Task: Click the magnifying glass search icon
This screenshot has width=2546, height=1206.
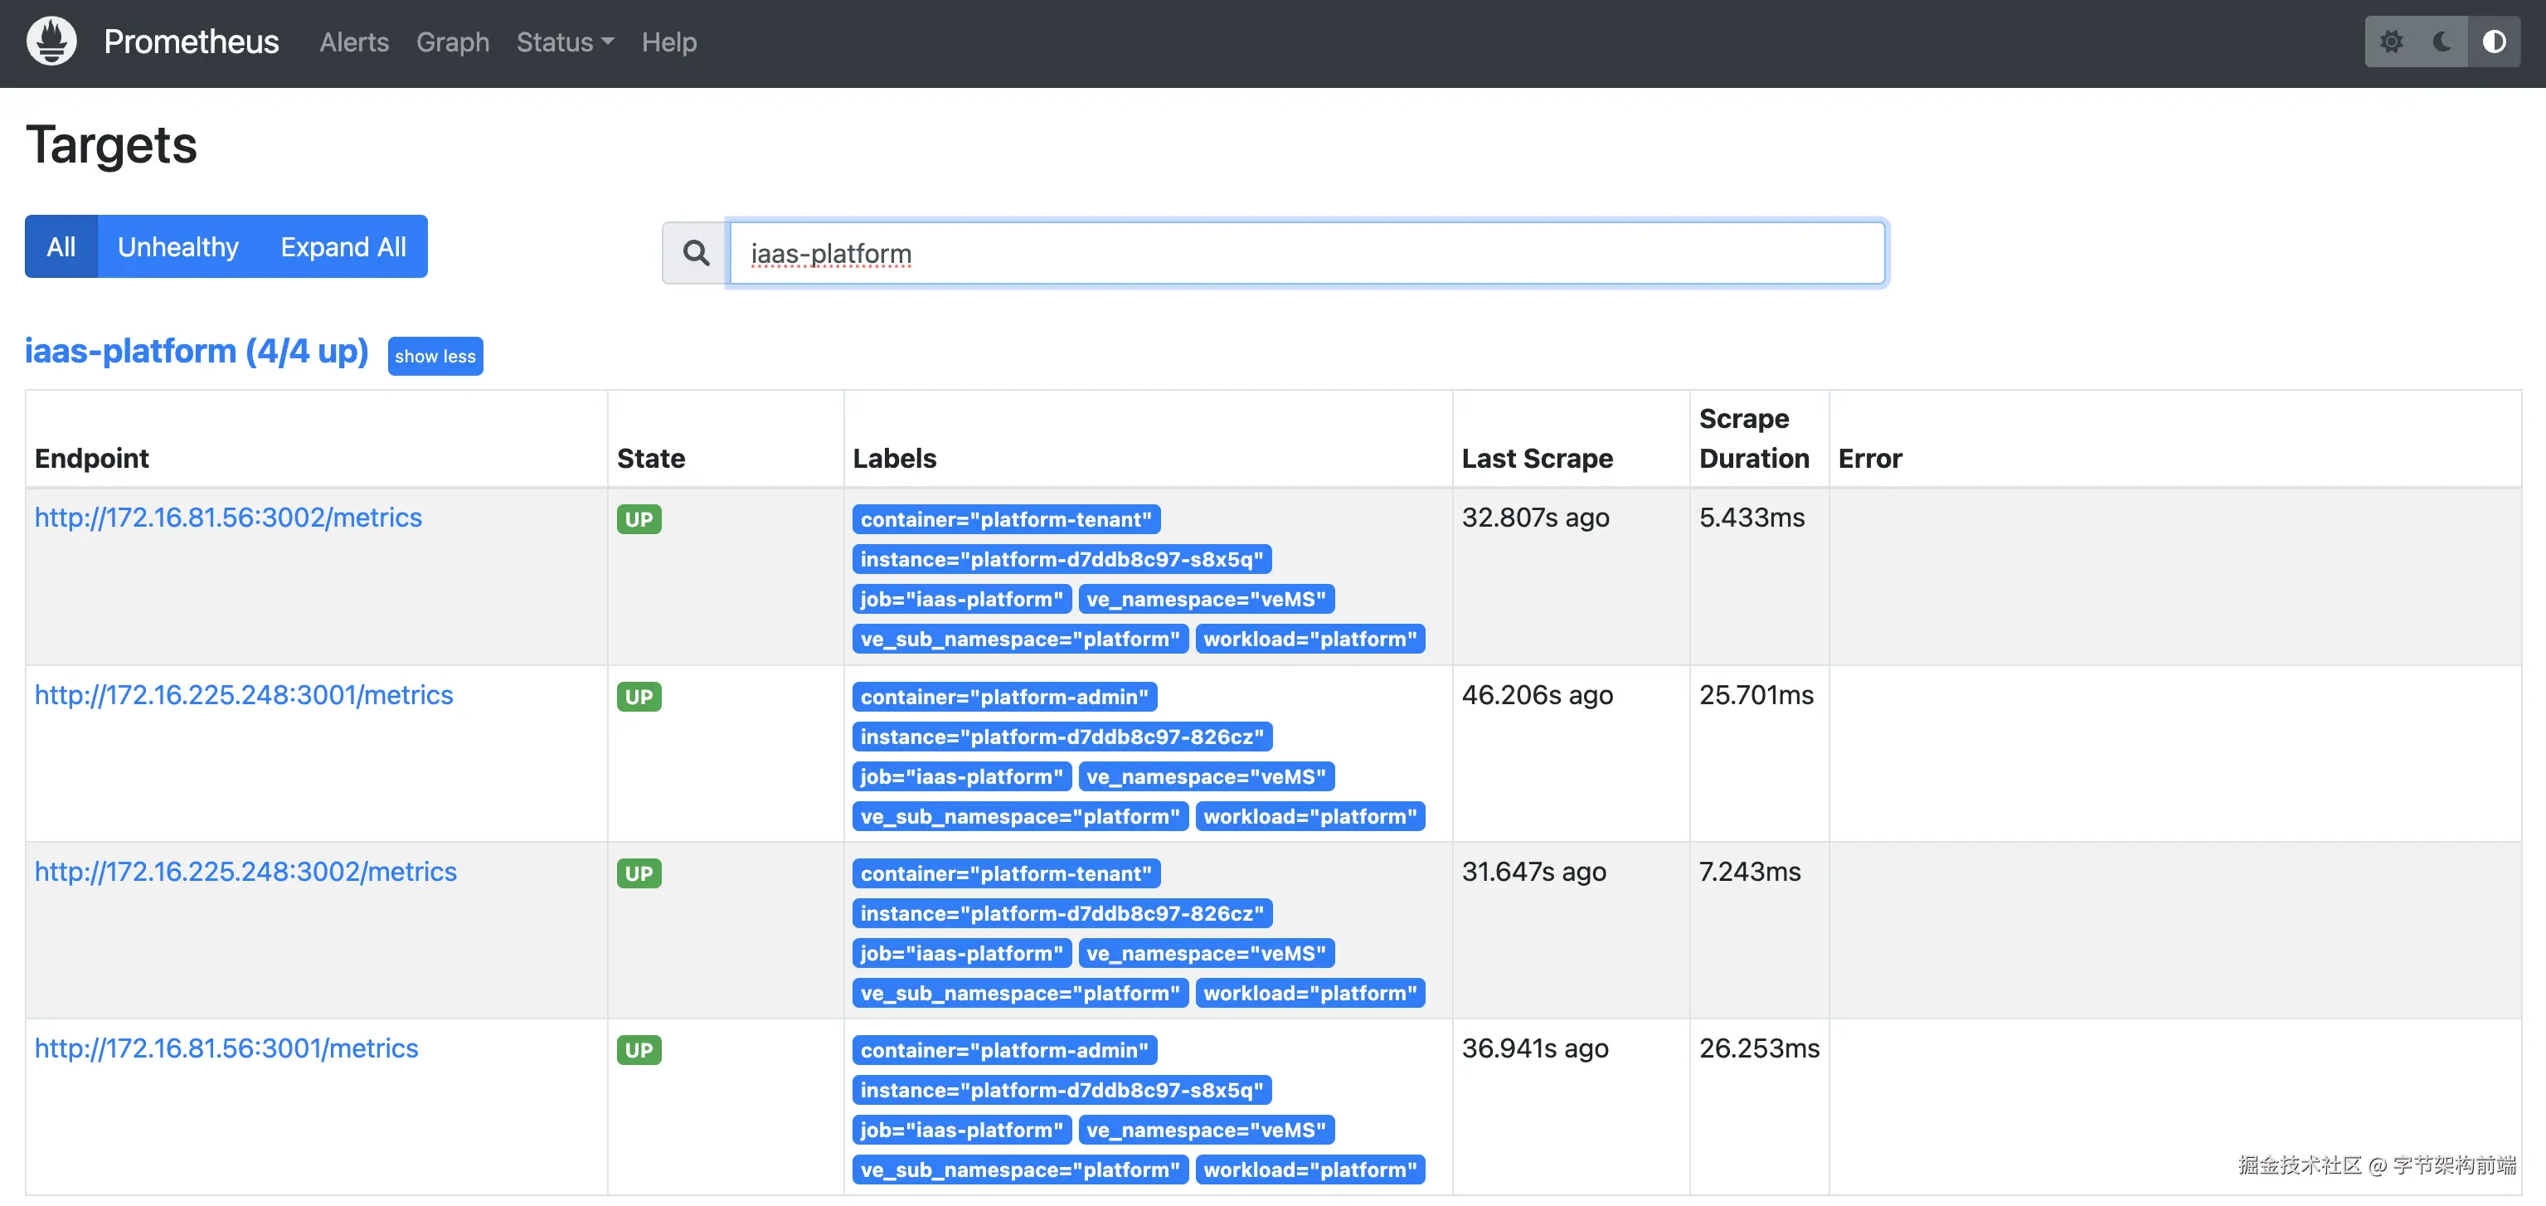Action: coord(696,253)
